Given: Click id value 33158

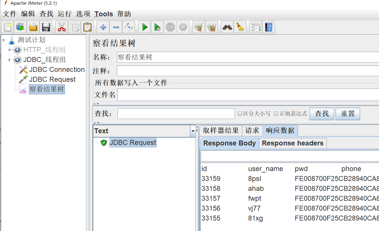Looking at the screenshot, I should 211,189.
